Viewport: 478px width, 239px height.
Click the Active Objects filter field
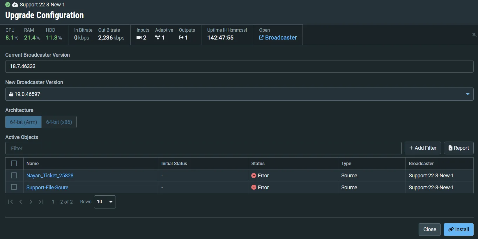pyautogui.click(x=203, y=148)
